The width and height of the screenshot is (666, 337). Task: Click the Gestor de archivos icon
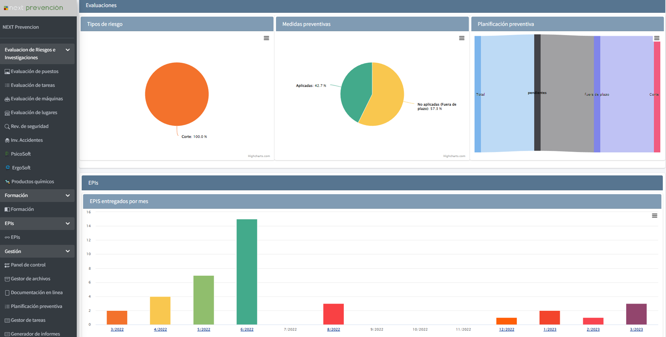pos(7,279)
